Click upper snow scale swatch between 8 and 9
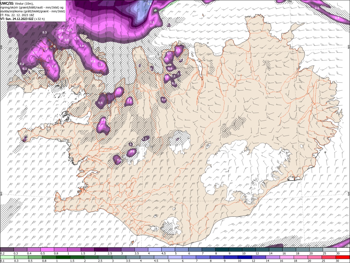350x263 pixels. click(x=222, y=249)
